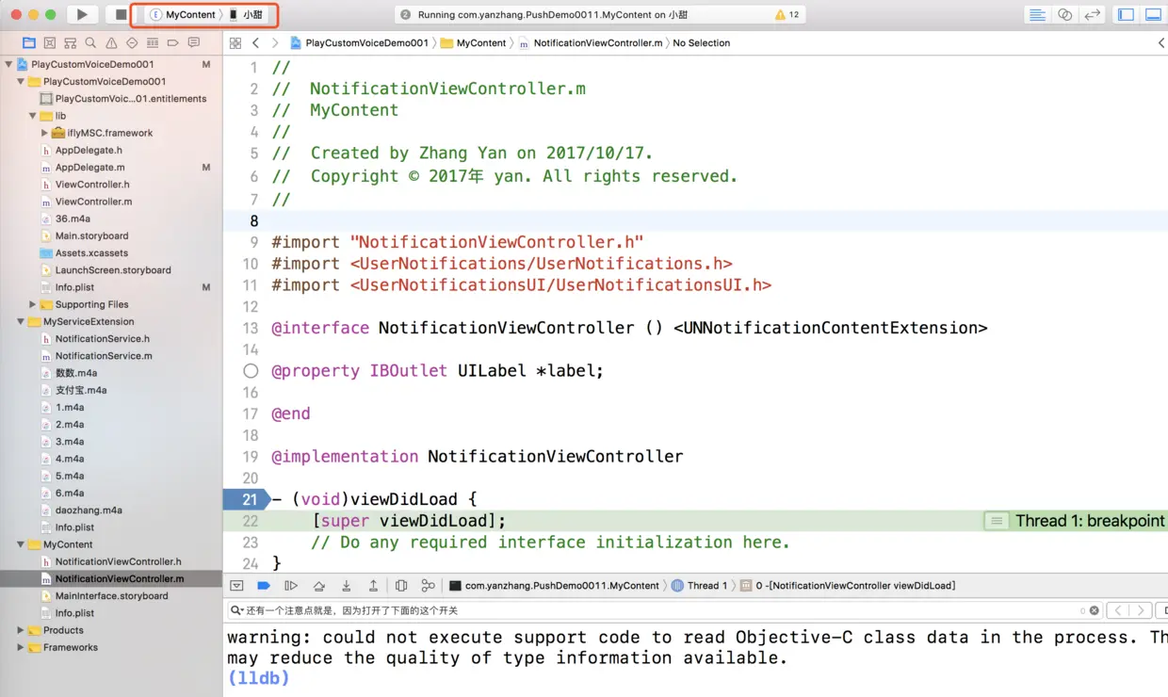Continue program execution in debug bar
This screenshot has width=1168, height=697.
tap(291, 586)
